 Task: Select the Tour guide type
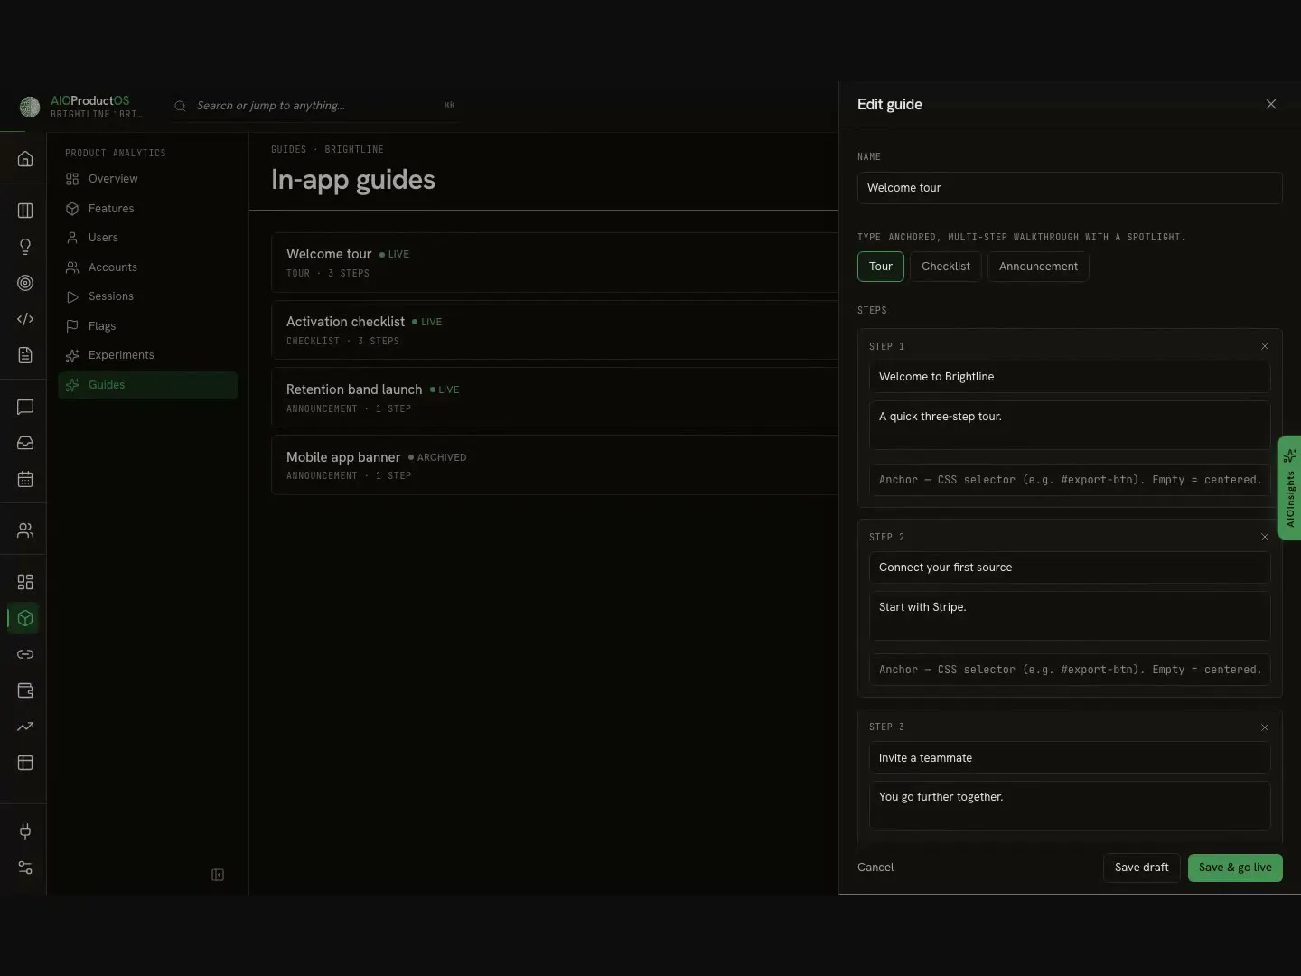881,267
